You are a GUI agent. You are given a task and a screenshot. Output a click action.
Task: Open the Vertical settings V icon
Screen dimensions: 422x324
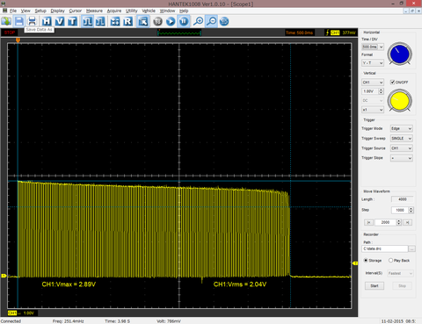[60, 21]
